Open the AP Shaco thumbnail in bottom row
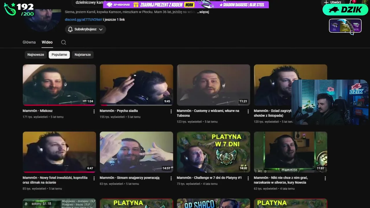 [x=213, y=203]
